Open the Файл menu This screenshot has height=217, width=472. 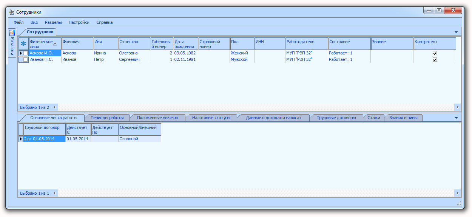19,22
